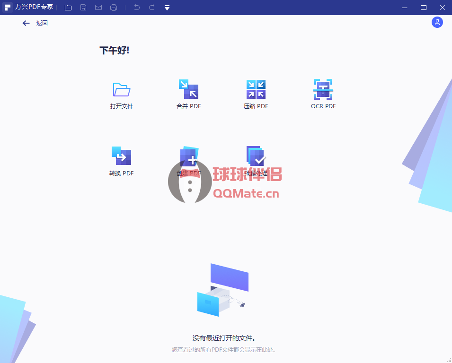This screenshot has height=363, width=452.
Task: Click the printer icon in title bar
Action: (x=114, y=8)
